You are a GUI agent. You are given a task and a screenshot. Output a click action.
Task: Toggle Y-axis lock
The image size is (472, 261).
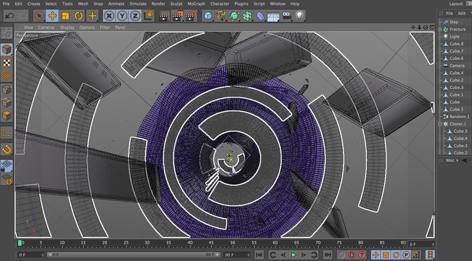pyautogui.click(x=122, y=16)
